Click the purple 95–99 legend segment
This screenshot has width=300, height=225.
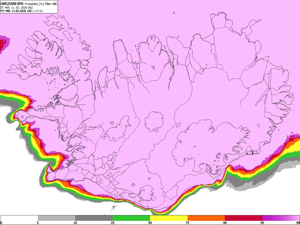(281, 218)
